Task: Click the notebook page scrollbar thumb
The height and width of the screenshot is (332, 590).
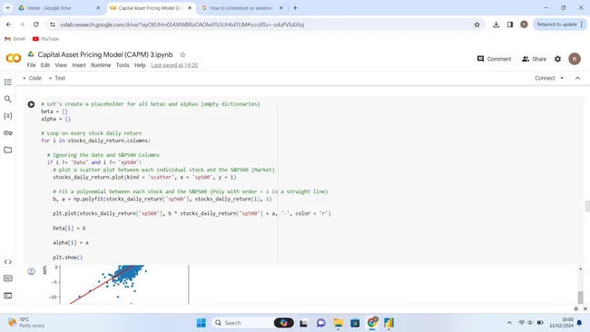Action: pyautogui.click(x=587, y=207)
